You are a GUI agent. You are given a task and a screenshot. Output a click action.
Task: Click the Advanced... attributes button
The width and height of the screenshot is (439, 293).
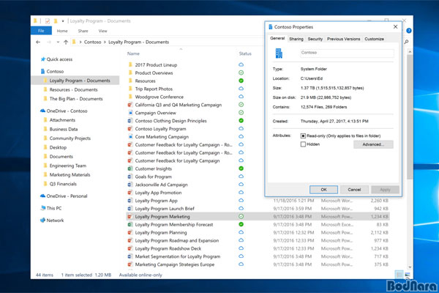373,144
